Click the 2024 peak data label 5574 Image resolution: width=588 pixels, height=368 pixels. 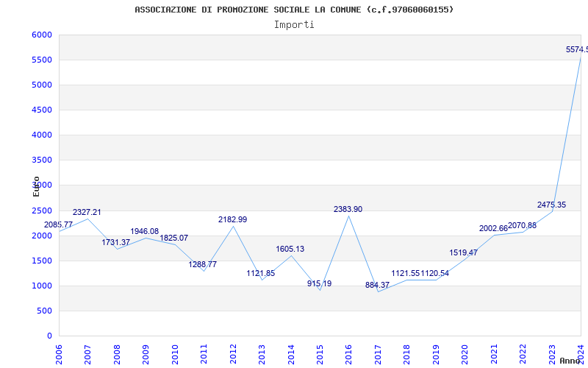576,49
